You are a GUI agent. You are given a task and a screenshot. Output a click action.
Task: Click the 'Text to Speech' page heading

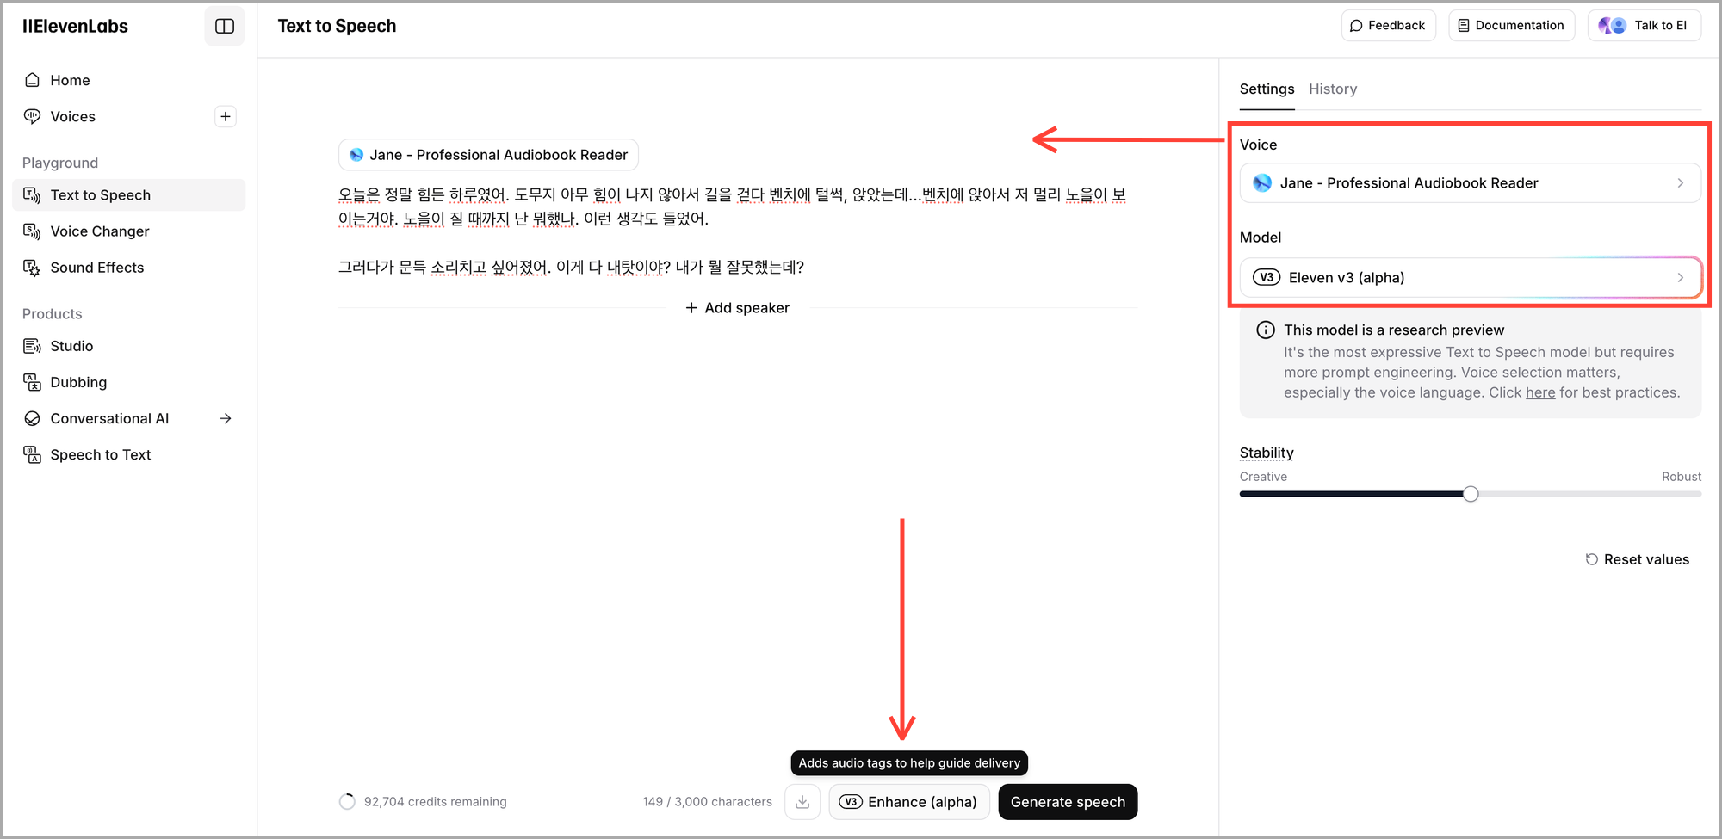tap(337, 26)
